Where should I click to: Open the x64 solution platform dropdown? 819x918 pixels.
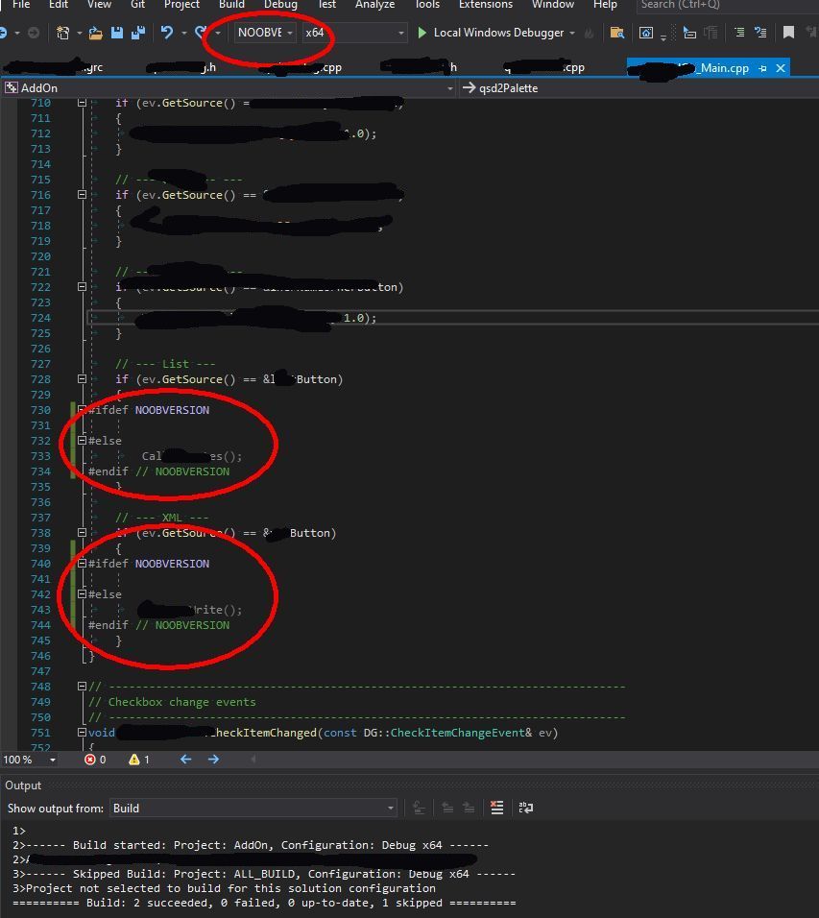click(x=354, y=33)
